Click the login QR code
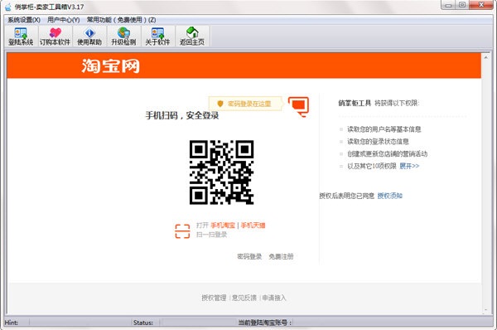497x330 pixels. 221,172
